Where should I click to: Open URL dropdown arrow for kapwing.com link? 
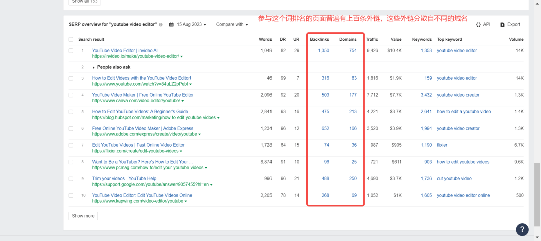(x=186, y=201)
